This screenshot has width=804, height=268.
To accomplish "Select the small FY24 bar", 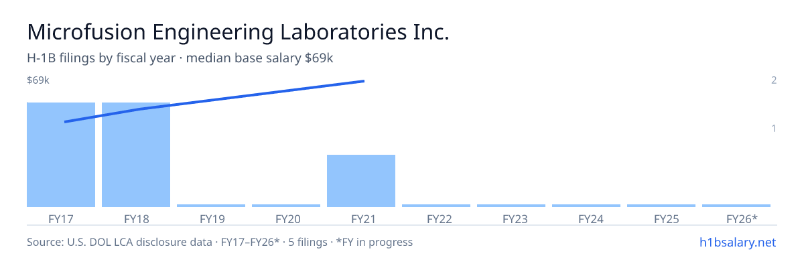I will [x=586, y=206].
